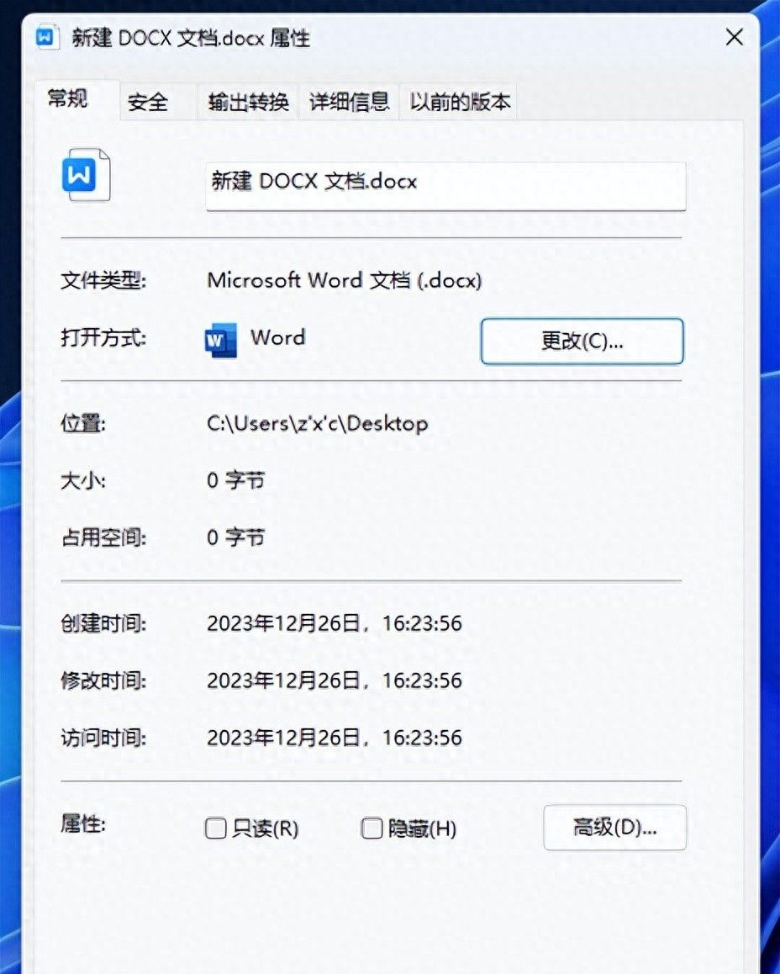Click the file name input field
The image size is (780, 974).
[445, 187]
